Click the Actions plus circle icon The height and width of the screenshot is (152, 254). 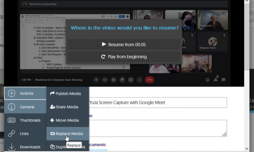pos(11,93)
